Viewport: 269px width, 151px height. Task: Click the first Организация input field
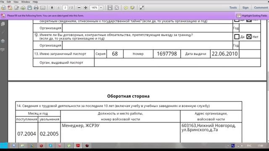148,28
